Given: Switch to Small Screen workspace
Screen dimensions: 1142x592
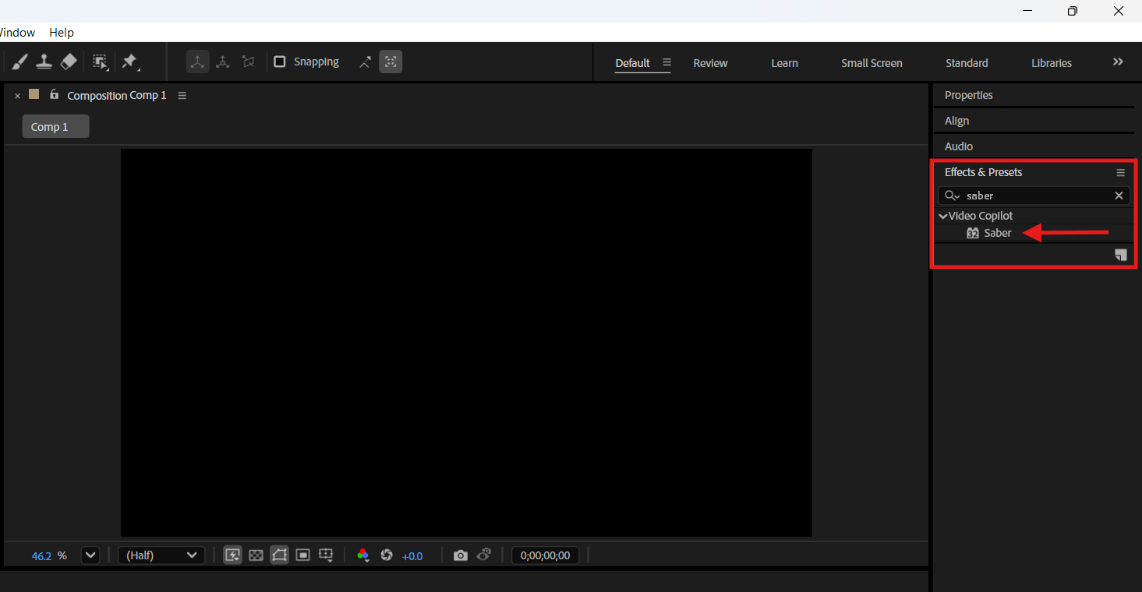Looking at the screenshot, I should coord(872,63).
